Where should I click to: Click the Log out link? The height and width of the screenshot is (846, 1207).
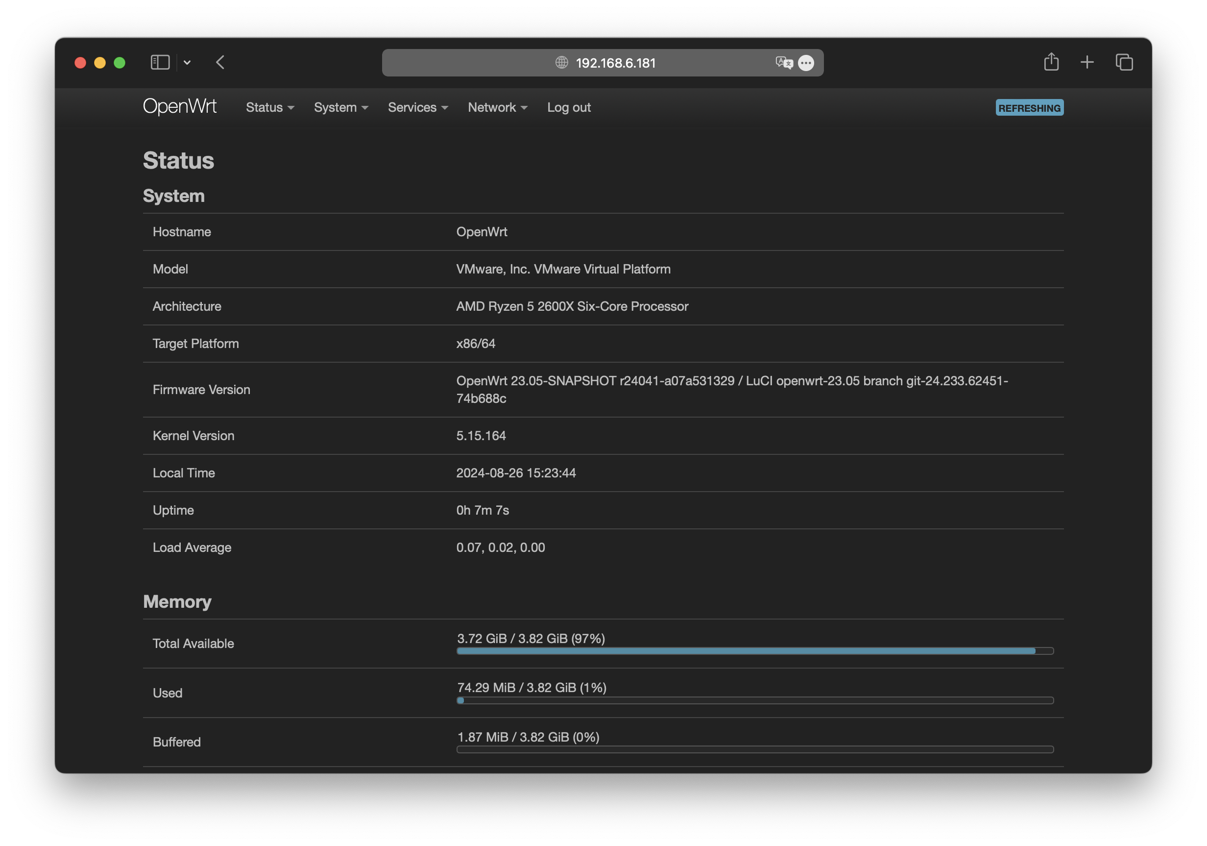point(568,107)
